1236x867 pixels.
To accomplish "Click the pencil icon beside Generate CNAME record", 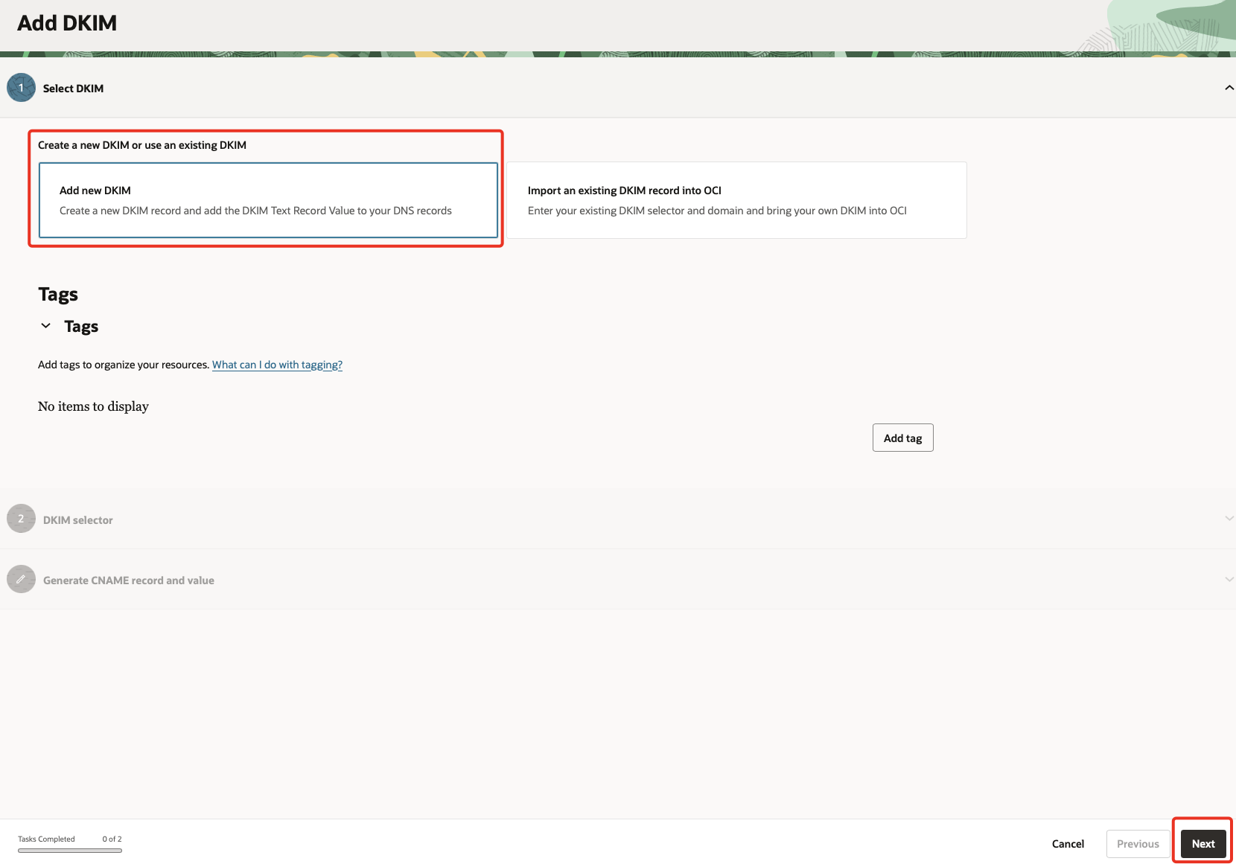I will coord(21,579).
